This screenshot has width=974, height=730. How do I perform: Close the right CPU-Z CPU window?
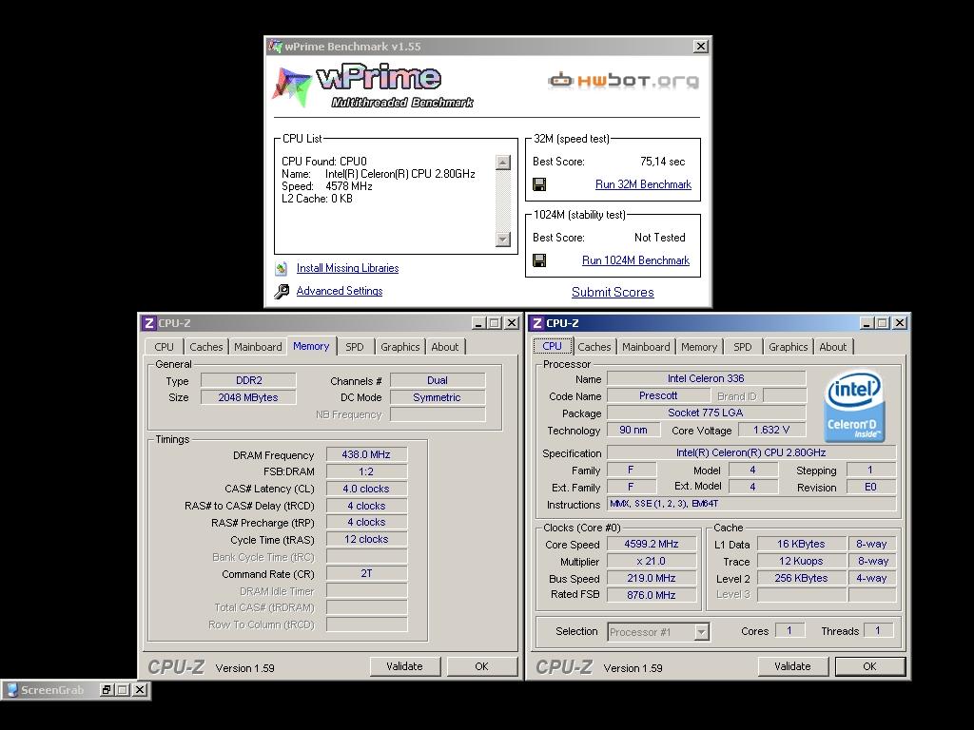900,323
